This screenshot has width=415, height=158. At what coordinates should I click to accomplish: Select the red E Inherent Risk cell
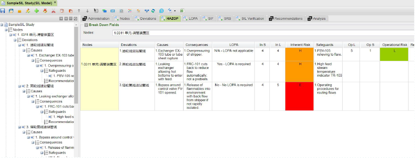(300, 96)
